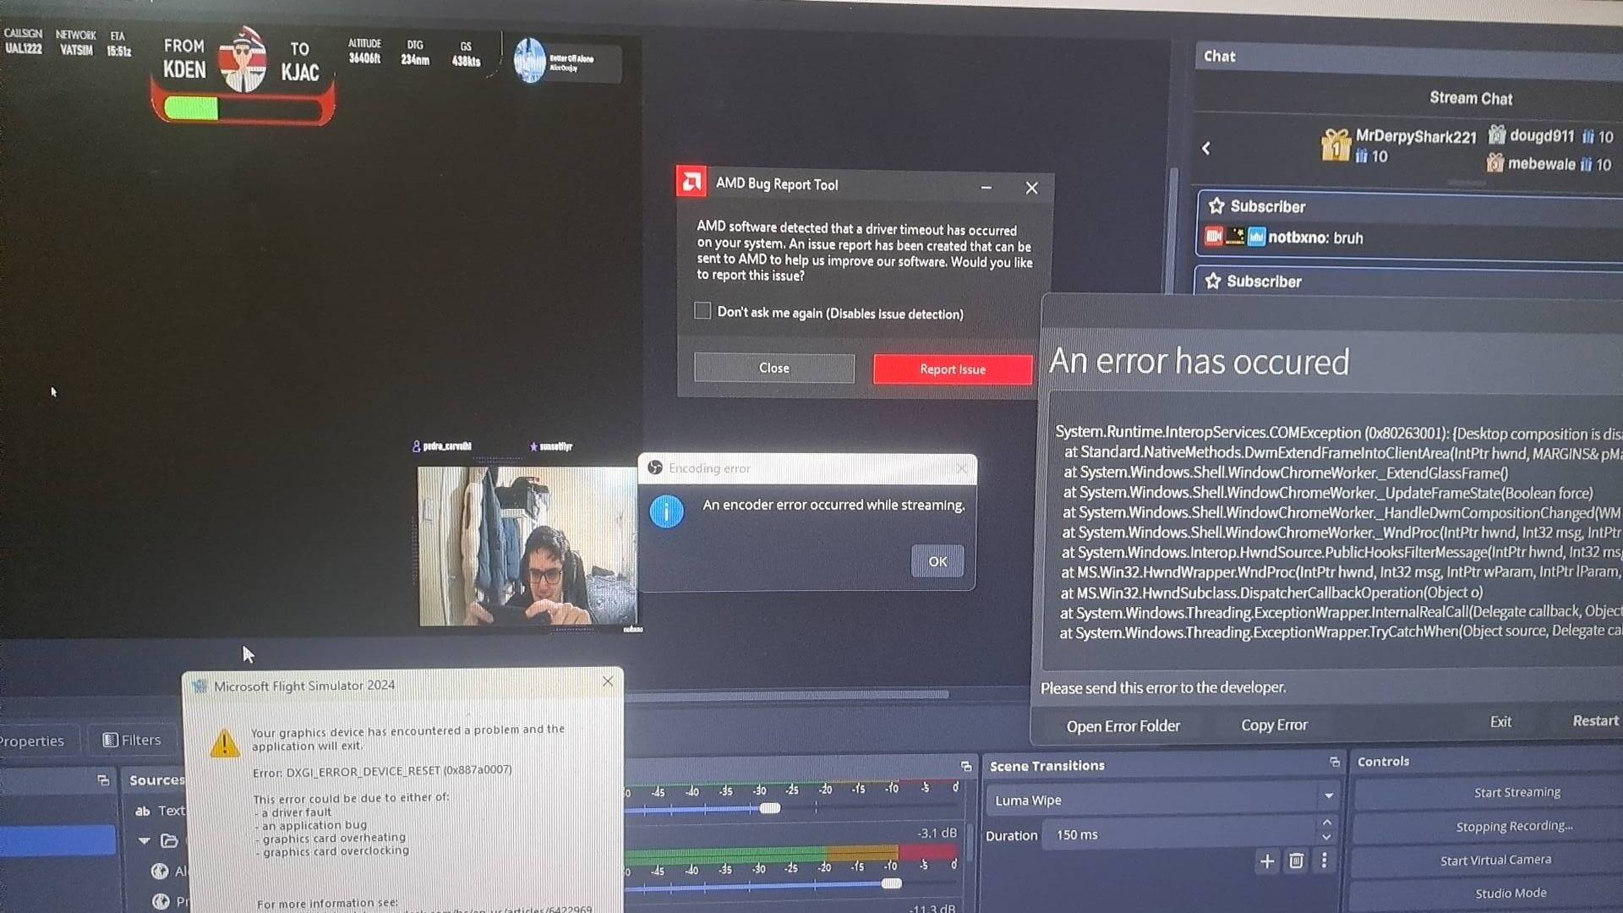Click the chat back arrow
Screen dimensions: 1623x913
(x=1206, y=149)
